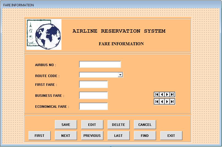Go to last record in lower data control

coord(172,101)
